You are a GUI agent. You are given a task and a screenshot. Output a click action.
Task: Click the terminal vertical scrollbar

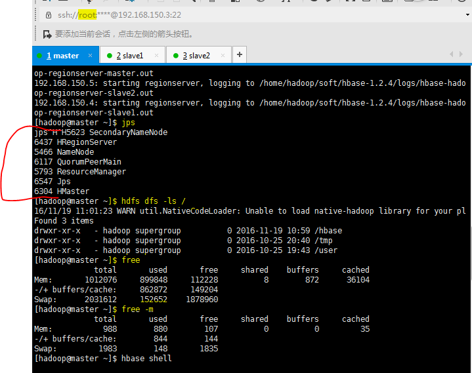point(471,252)
